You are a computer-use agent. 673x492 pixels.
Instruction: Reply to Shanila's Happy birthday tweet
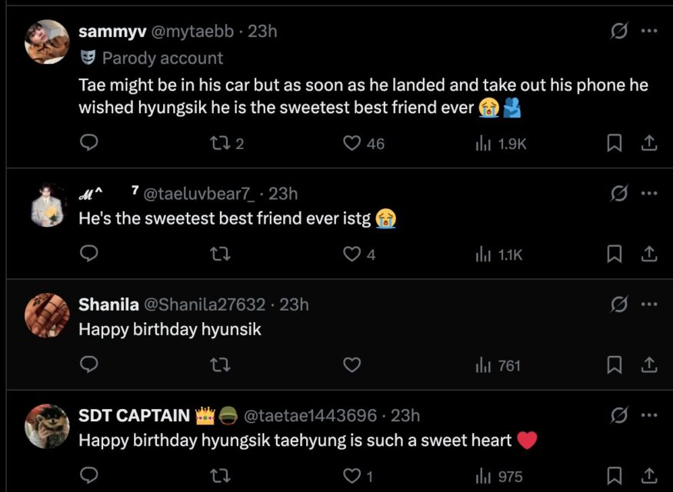[89, 365]
